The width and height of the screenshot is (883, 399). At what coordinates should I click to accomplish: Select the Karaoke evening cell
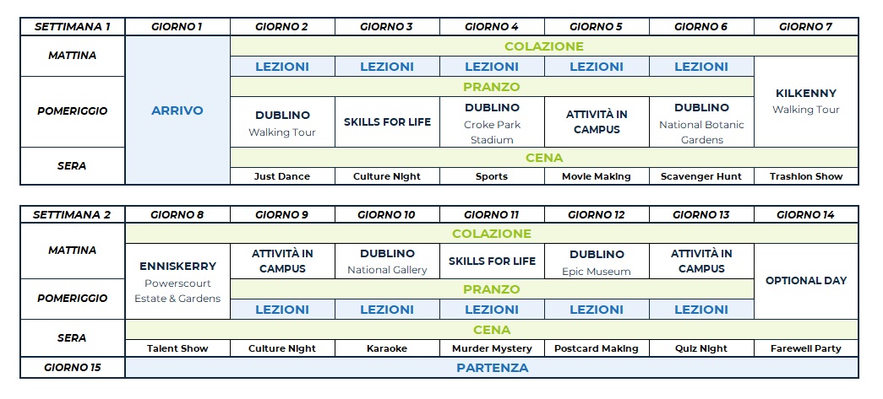(387, 348)
